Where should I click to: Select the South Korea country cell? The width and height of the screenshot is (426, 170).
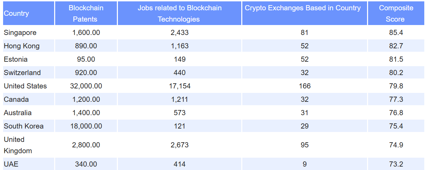(x=24, y=126)
